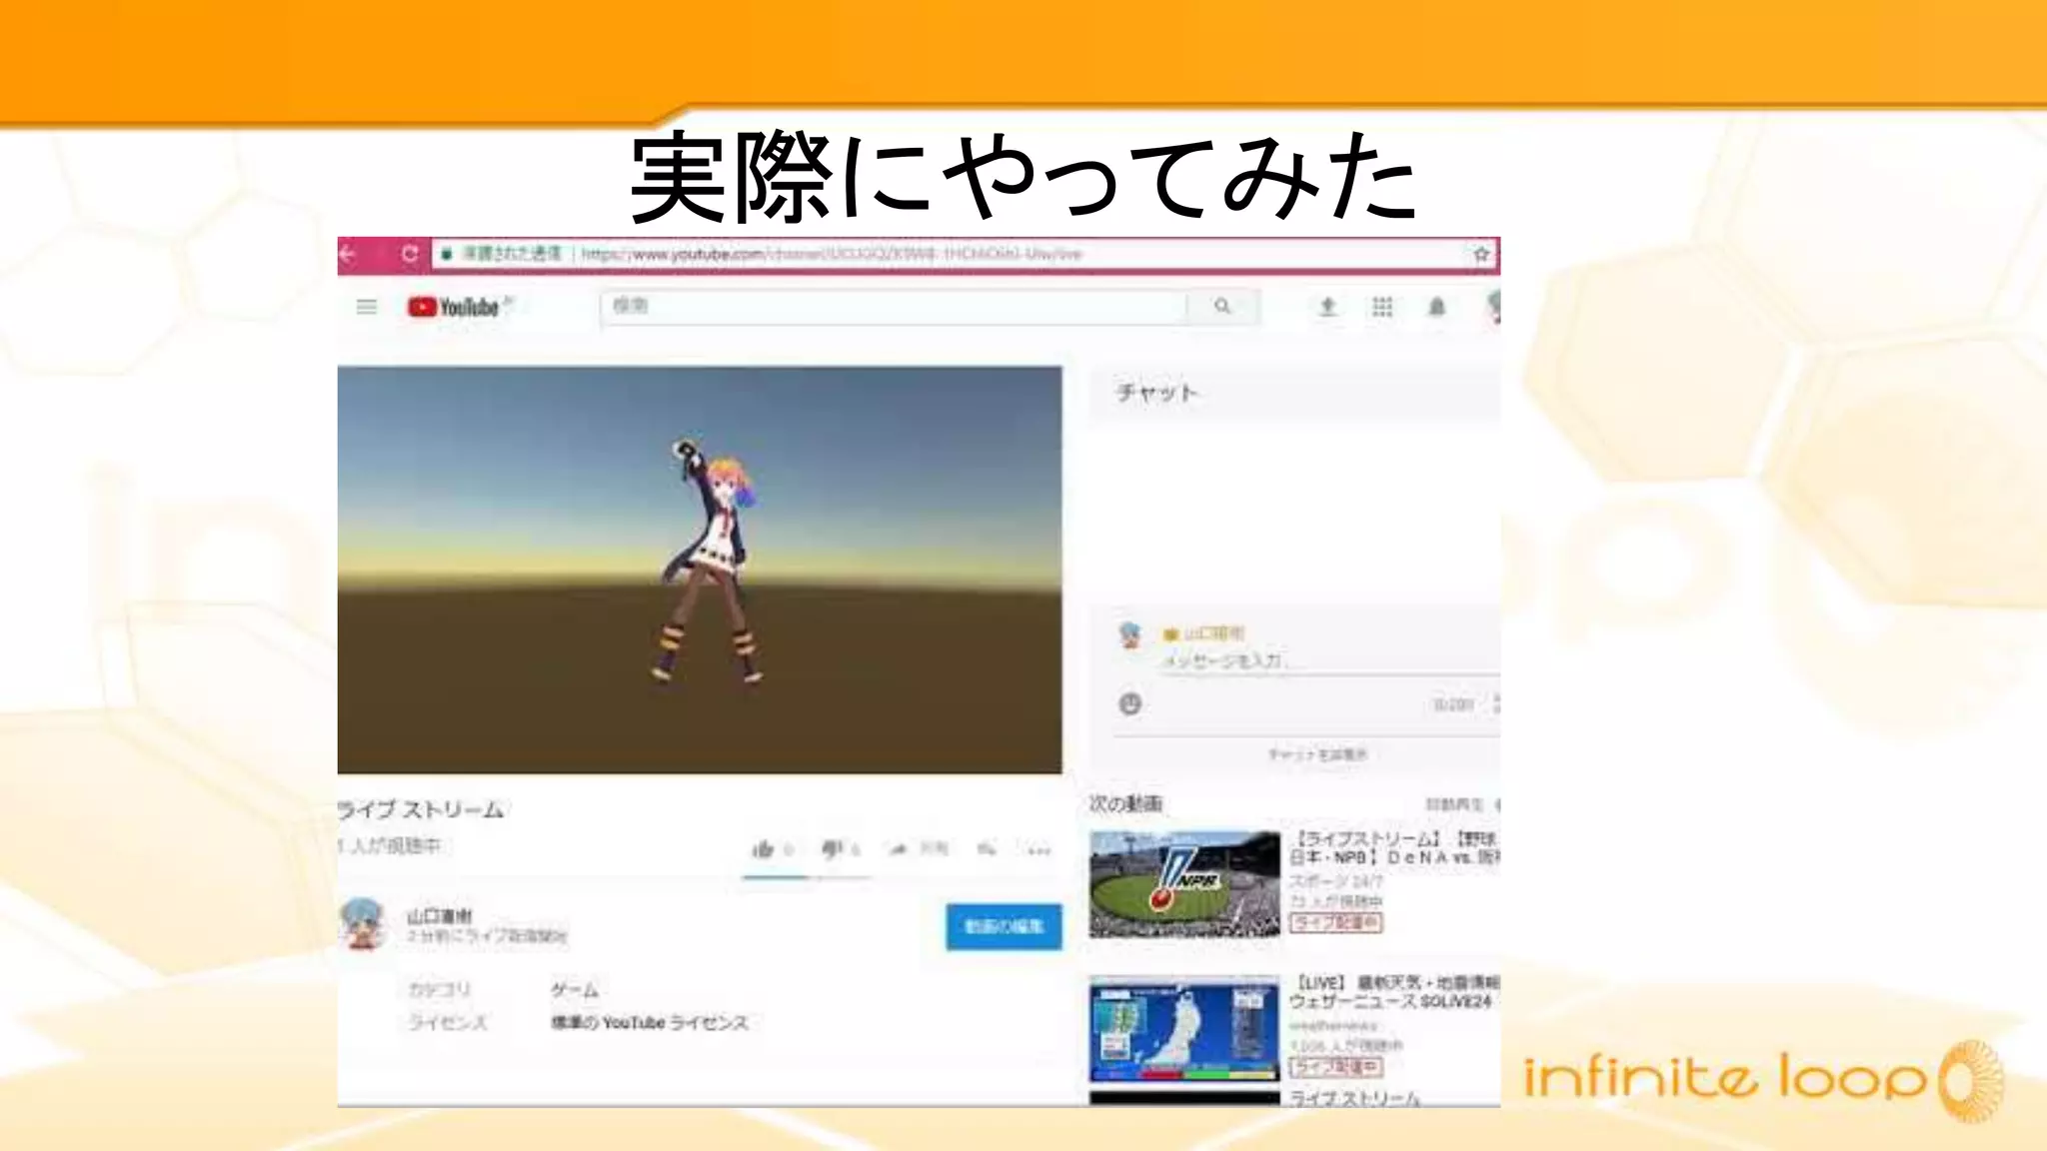Click the live video player
The image size is (2047, 1151).
[700, 570]
